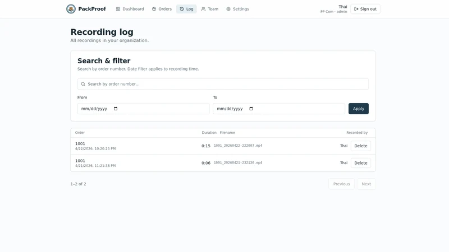Click the PackProof brand name

point(92,9)
